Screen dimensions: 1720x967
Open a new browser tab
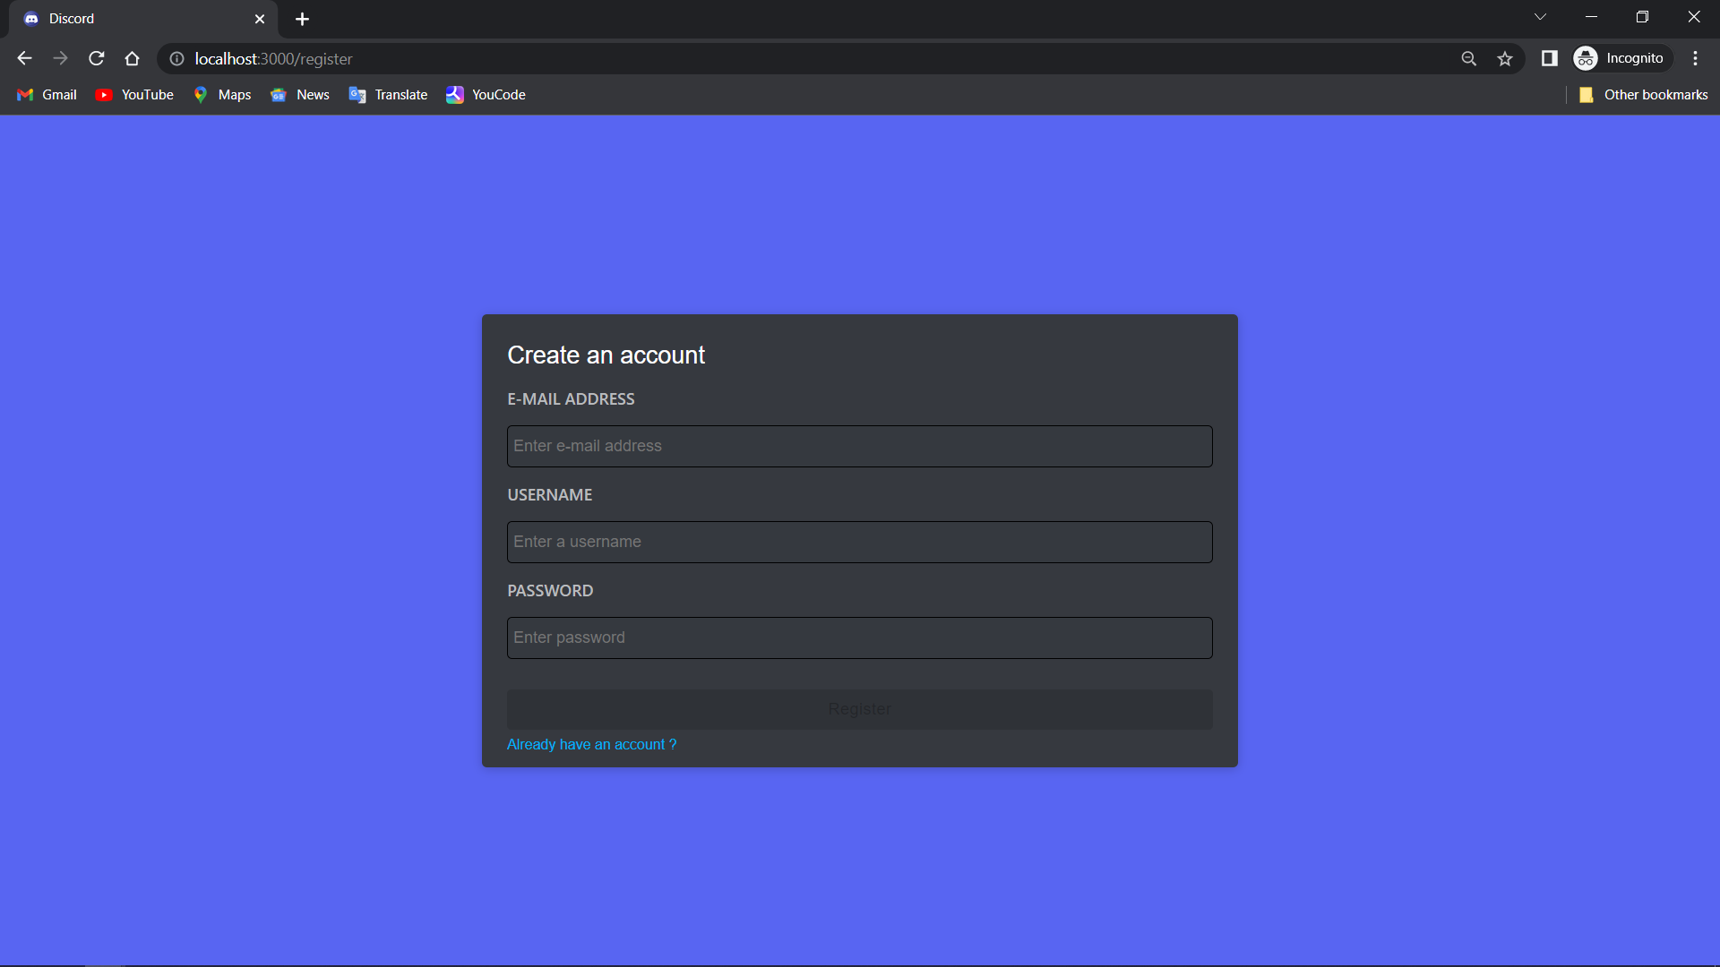coord(302,19)
